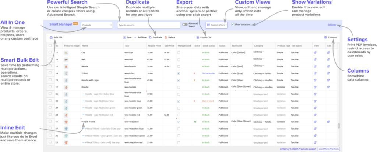Uncheck the Show Variations checkbox
The height and width of the screenshot is (152, 377).
click(233, 25)
